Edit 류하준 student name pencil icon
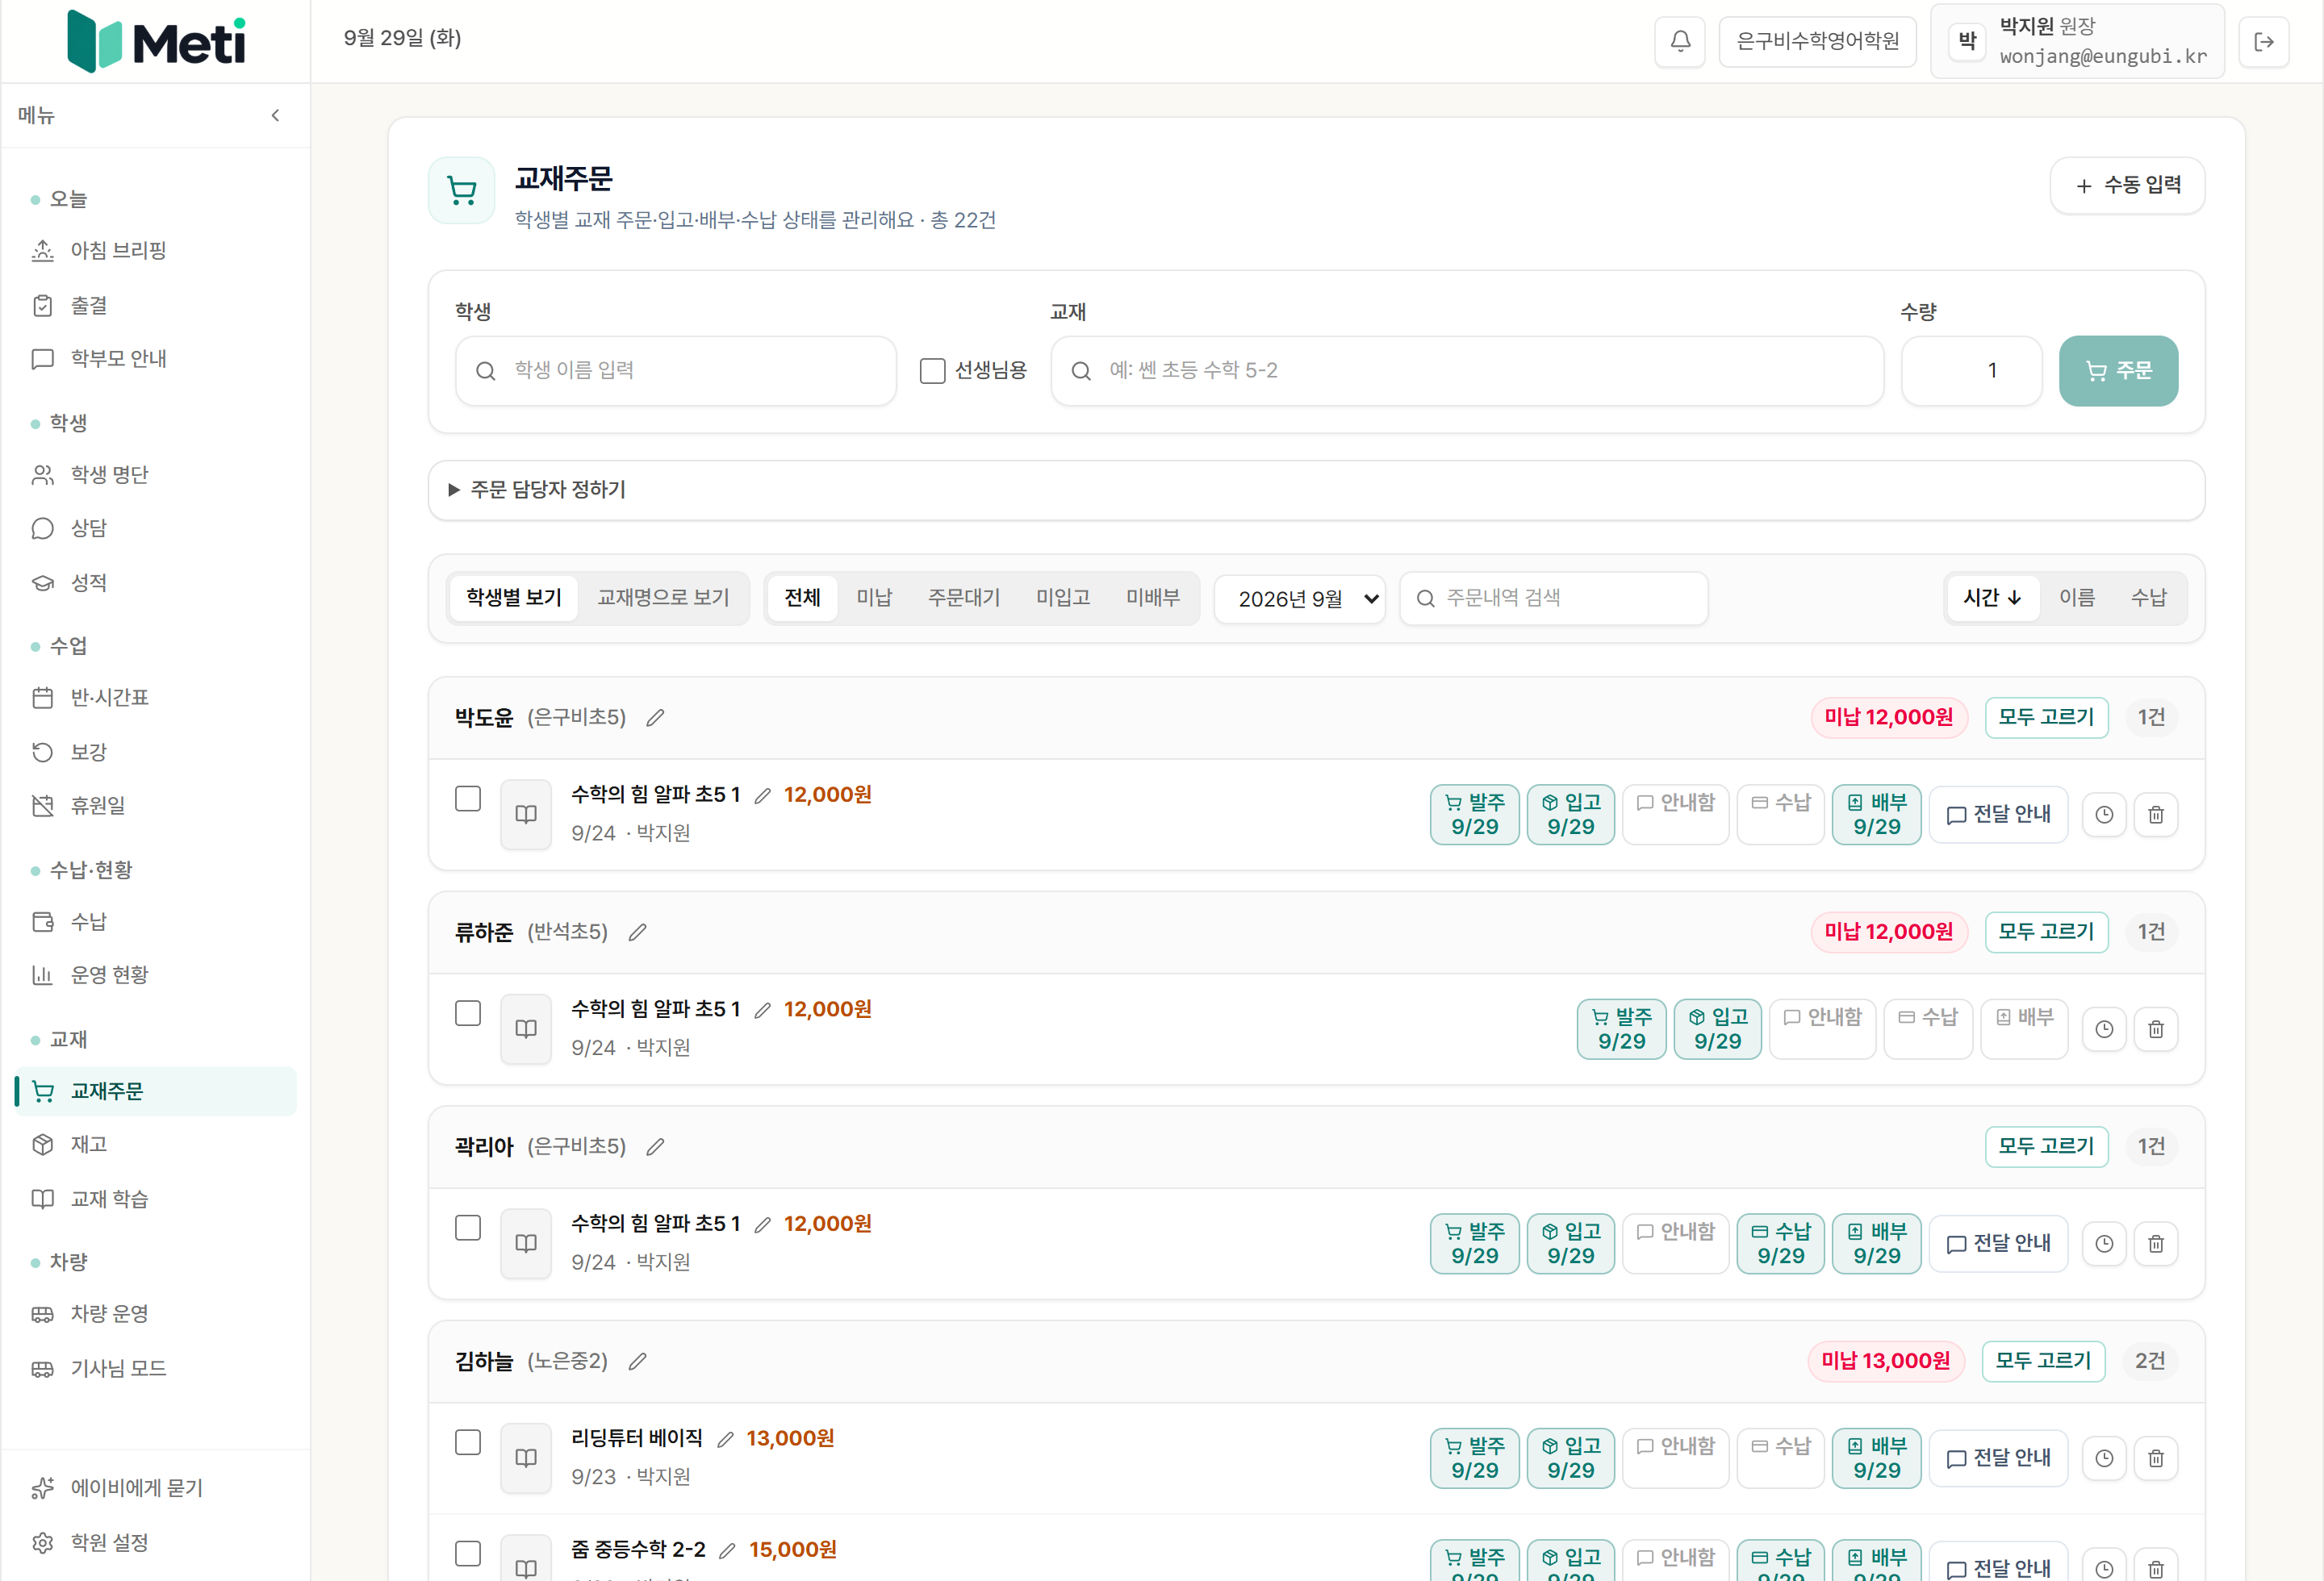 click(x=637, y=932)
